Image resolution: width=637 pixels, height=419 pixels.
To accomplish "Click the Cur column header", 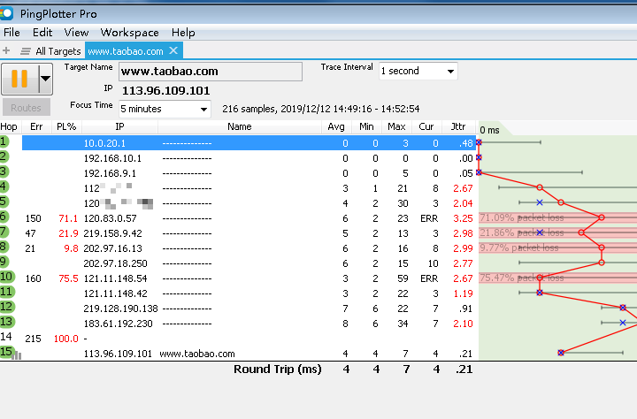I will 426,126.
